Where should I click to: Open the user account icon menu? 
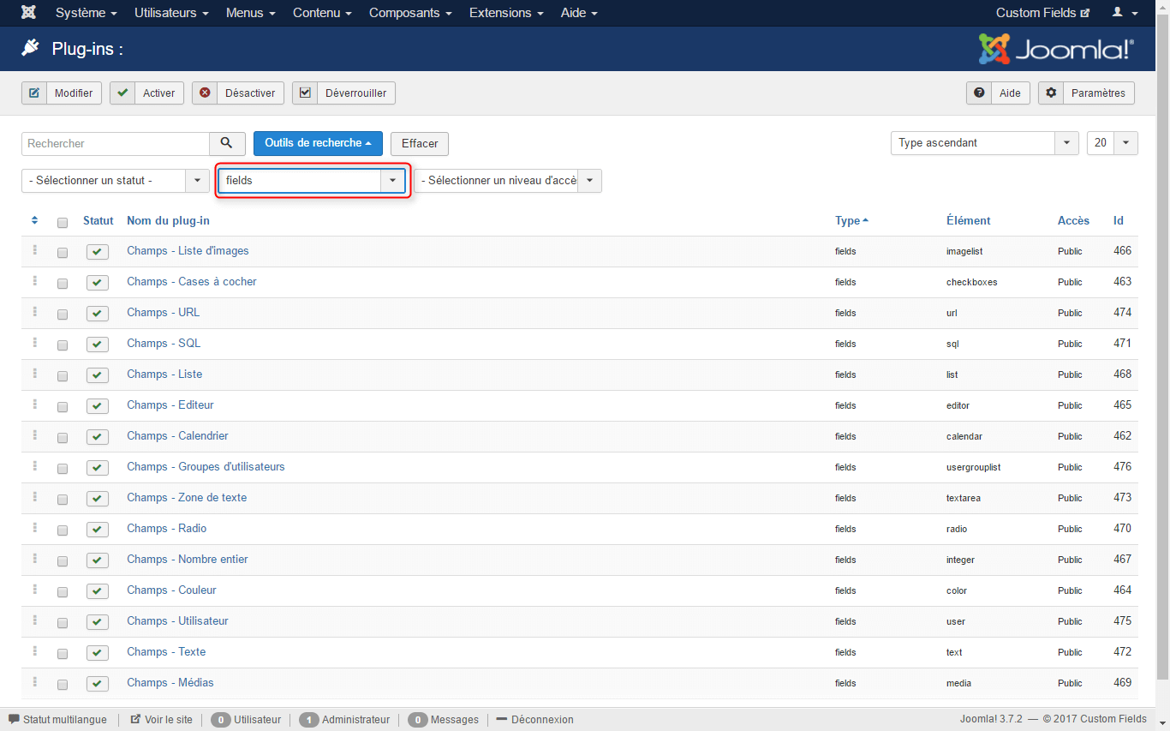click(1125, 13)
